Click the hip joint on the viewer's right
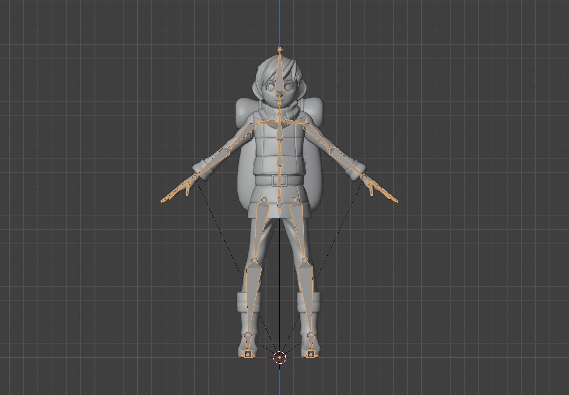569x395 pixels. [294, 200]
